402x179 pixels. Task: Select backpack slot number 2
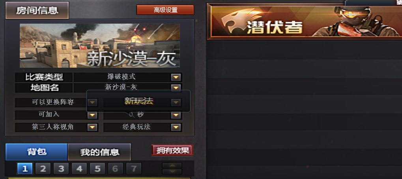click(x=43, y=168)
